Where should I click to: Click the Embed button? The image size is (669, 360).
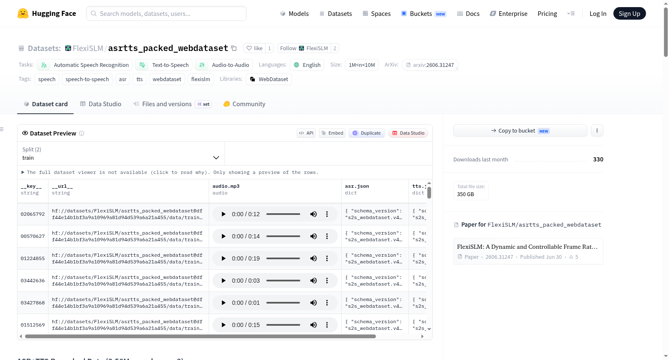pyautogui.click(x=332, y=133)
